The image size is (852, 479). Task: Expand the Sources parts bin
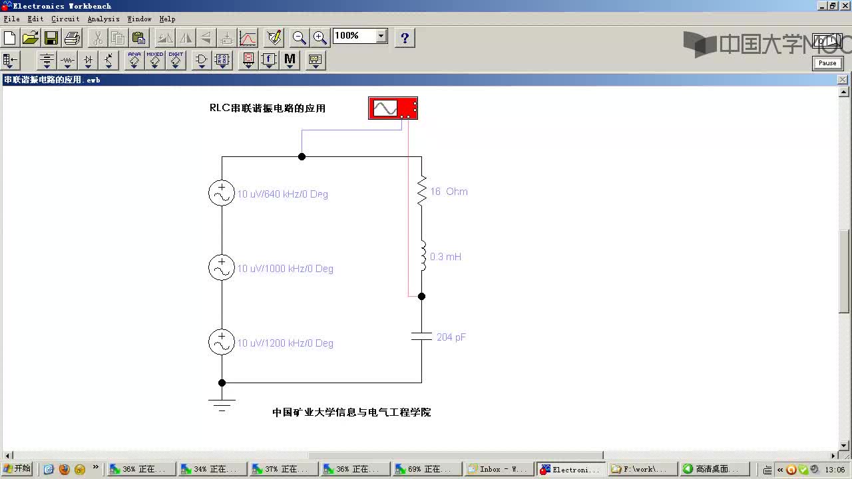[x=46, y=61]
